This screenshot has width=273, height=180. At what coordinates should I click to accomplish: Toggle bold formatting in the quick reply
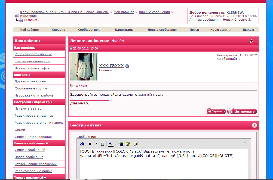pos(90,144)
